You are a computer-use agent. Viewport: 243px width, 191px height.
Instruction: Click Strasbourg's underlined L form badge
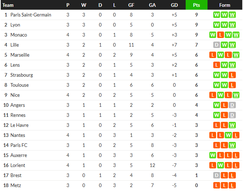pos(232,75)
